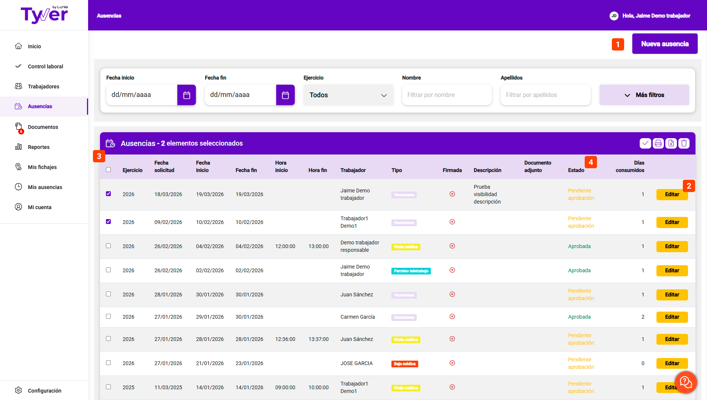This screenshot has height=400, width=707.
Task: Delete selected absences with trash icon
Action: 684,143
